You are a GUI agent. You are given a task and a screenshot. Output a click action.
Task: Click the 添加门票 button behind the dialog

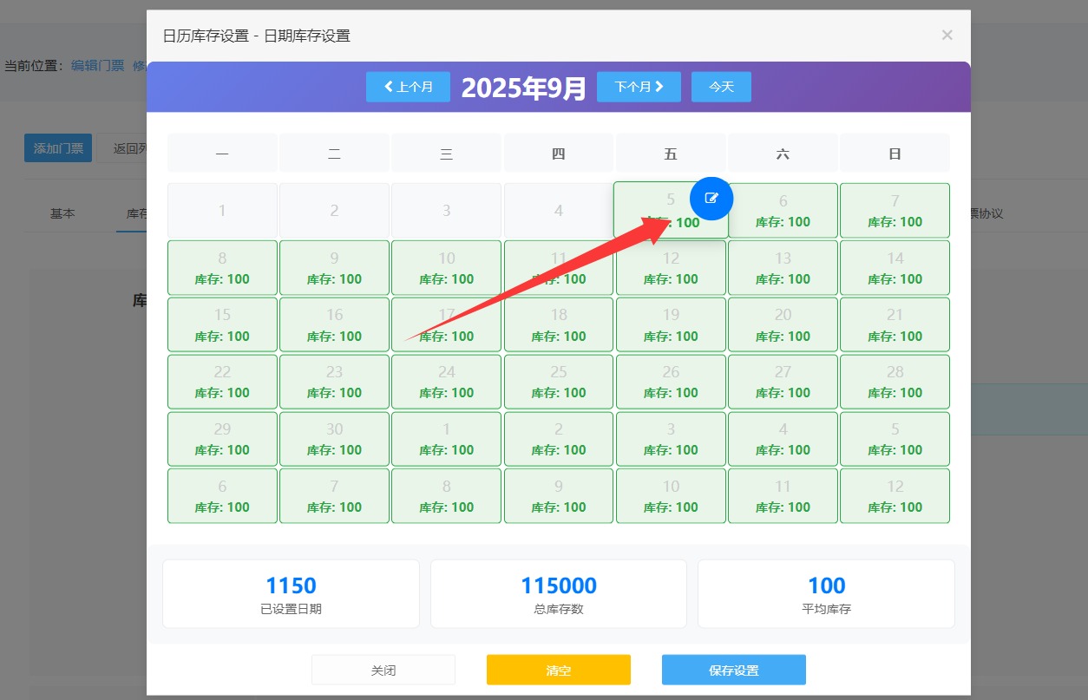point(58,148)
